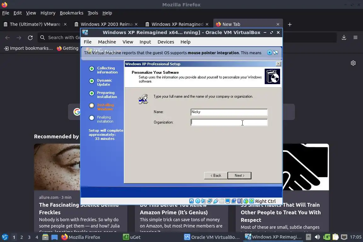Open the VirtualBox File menu
Screen dimensions: 363x242
coord(88,42)
